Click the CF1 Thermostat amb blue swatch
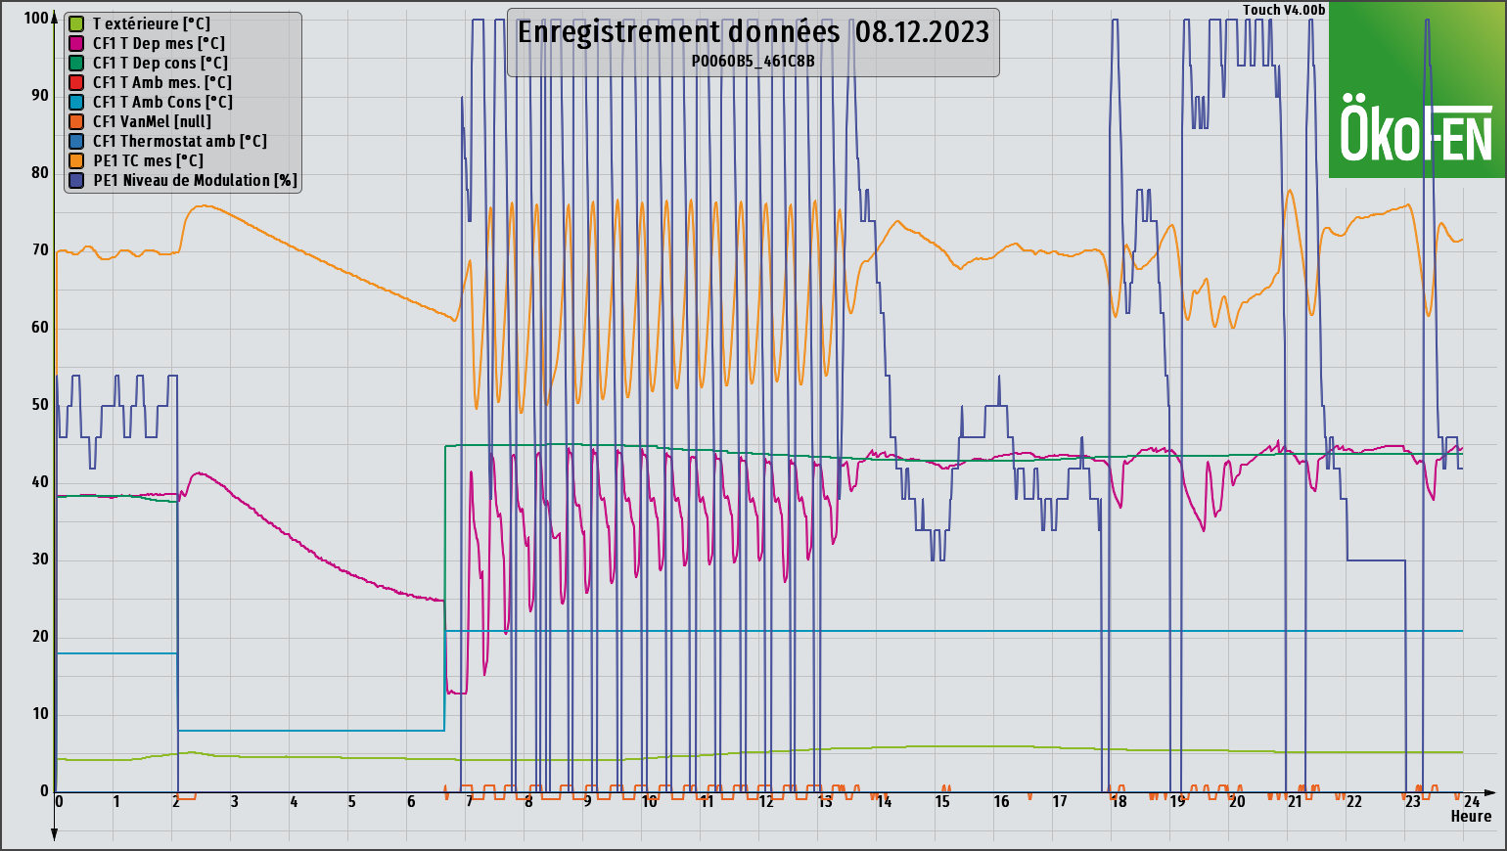The image size is (1507, 851). click(76, 141)
